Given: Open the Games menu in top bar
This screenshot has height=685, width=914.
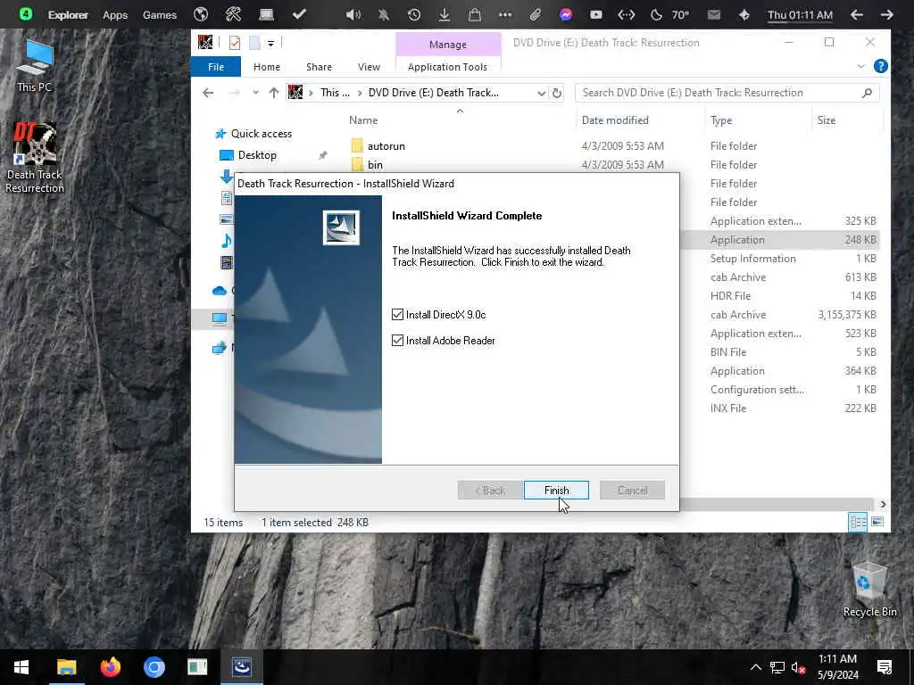Looking at the screenshot, I should pos(160,15).
